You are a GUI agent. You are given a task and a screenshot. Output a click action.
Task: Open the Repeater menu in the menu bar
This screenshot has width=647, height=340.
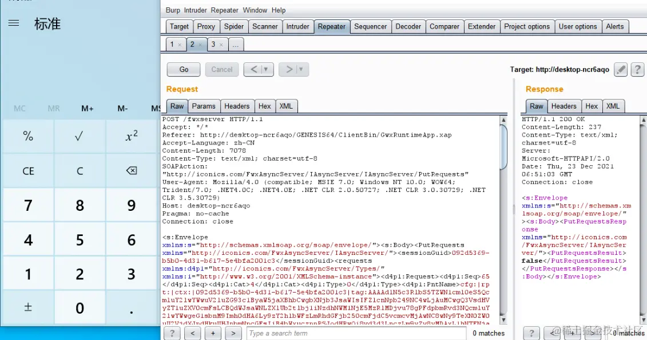(x=224, y=10)
